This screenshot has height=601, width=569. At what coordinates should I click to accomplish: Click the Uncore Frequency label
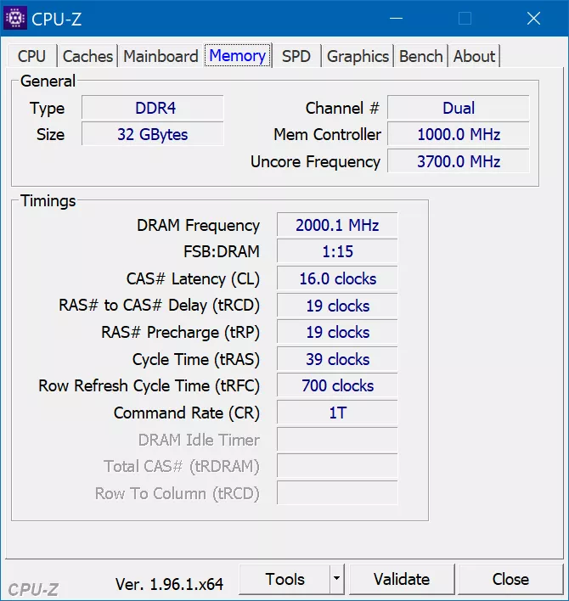click(x=316, y=162)
